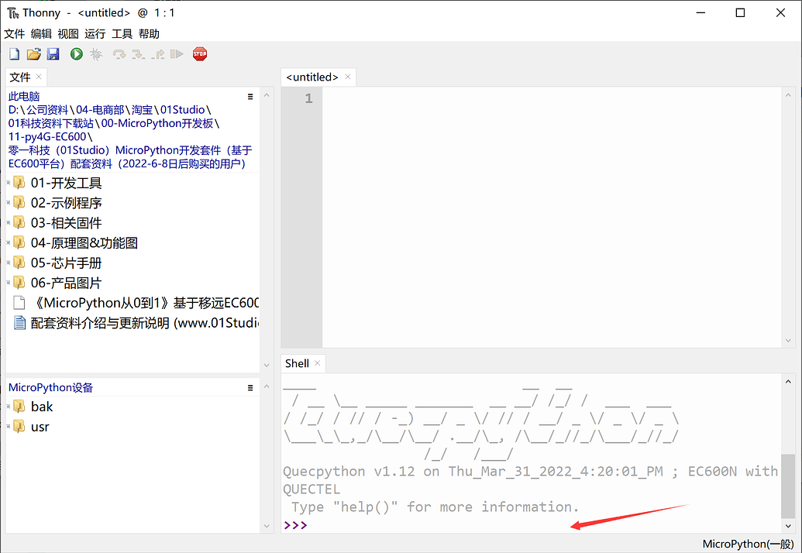Screen dimensions: 802x553
Task: Click document icon of 配套资料介绍与更新说明
Action: pyautogui.click(x=19, y=322)
